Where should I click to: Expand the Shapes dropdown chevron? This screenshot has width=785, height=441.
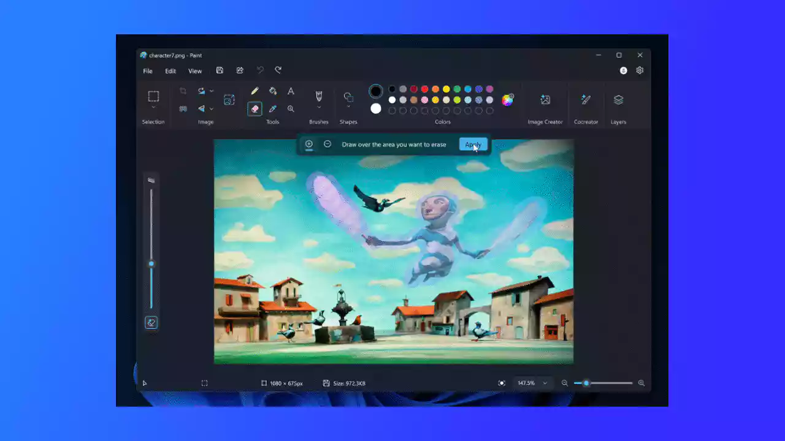348,107
